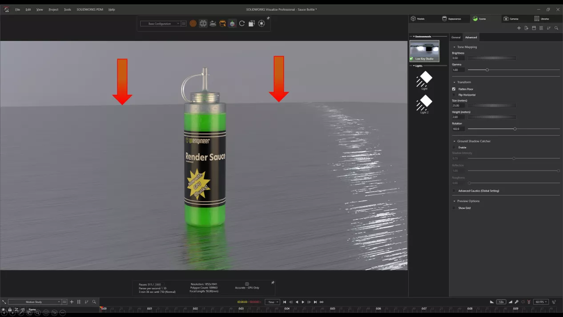The width and height of the screenshot is (563, 317).
Task: Jump to timeline start button
Action: click(x=285, y=302)
